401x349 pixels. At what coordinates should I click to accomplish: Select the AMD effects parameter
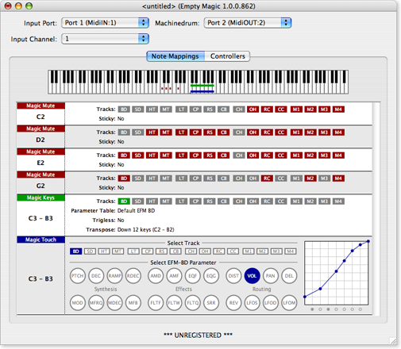pos(156,276)
